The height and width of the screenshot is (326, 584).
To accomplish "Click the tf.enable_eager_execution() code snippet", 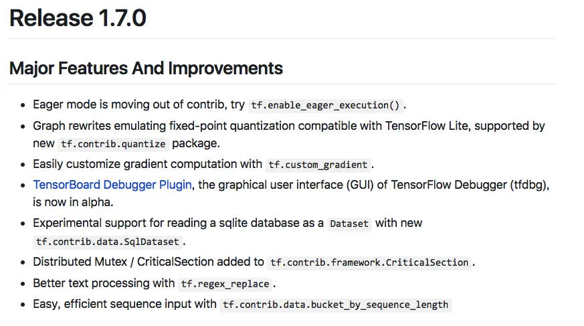I will click(325, 106).
